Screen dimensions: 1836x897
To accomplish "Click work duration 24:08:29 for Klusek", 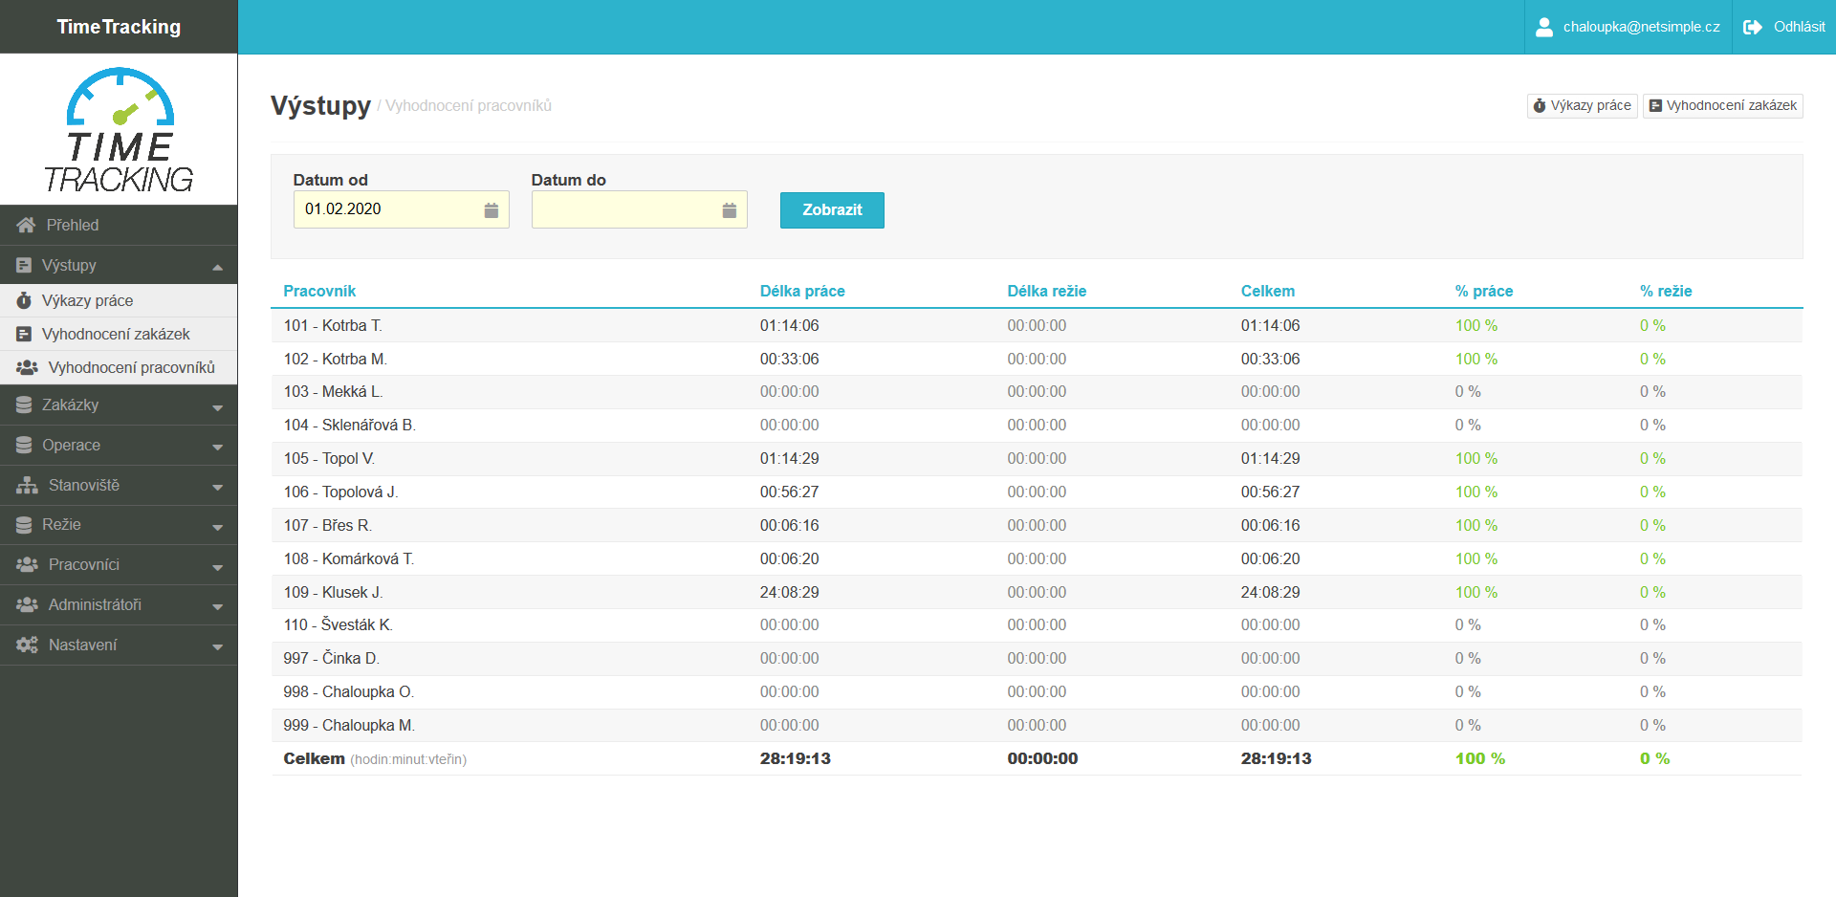I will click(x=790, y=592).
